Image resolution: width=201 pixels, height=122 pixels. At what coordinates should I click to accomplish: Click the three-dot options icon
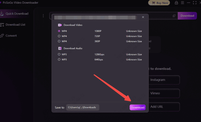pyautogui.click(x=43, y=16)
